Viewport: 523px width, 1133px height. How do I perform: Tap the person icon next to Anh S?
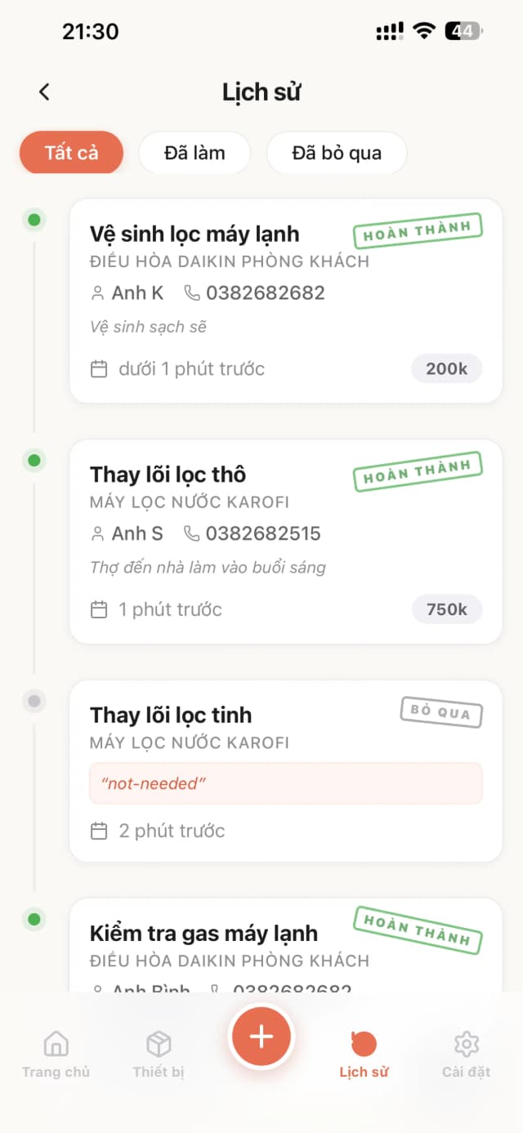click(97, 533)
